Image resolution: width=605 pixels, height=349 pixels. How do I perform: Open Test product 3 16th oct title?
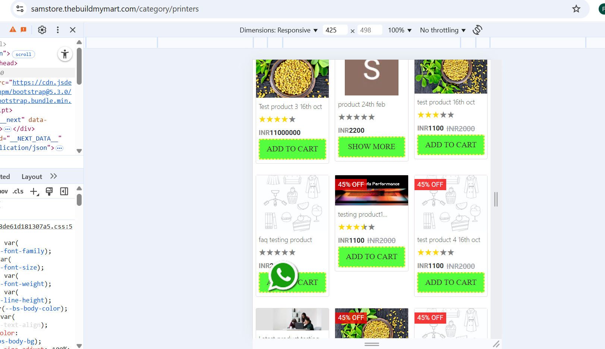click(290, 107)
